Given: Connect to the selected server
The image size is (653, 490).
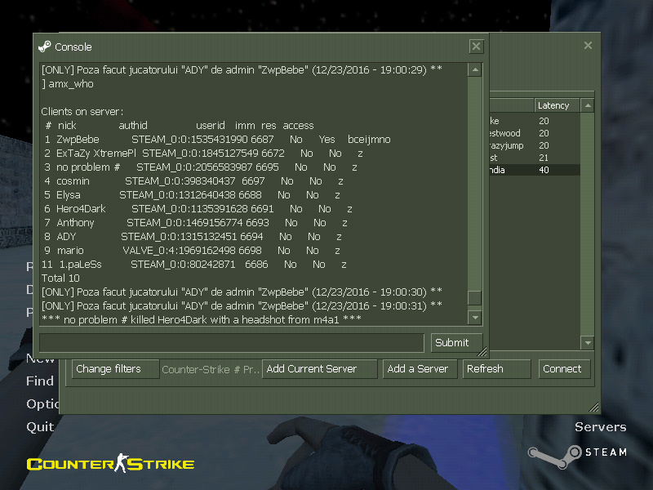Looking at the screenshot, I should tap(562, 369).
